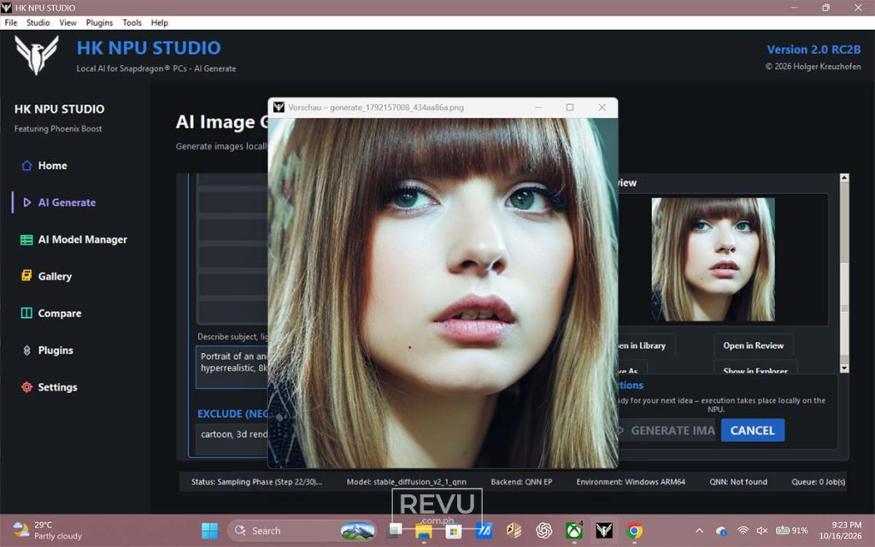
Task: Open File Explorer from taskbar
Action: pyautogui.click(x=424, y=531)
